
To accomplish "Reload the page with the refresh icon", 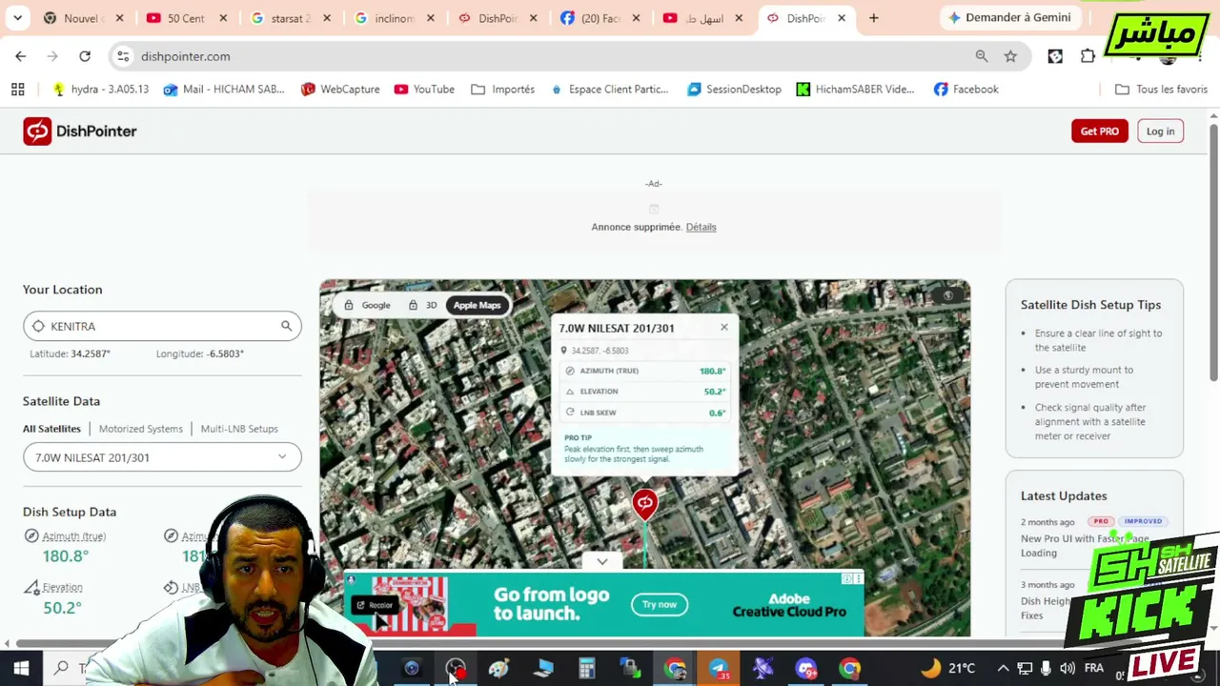I will click(x=85, y=56).
